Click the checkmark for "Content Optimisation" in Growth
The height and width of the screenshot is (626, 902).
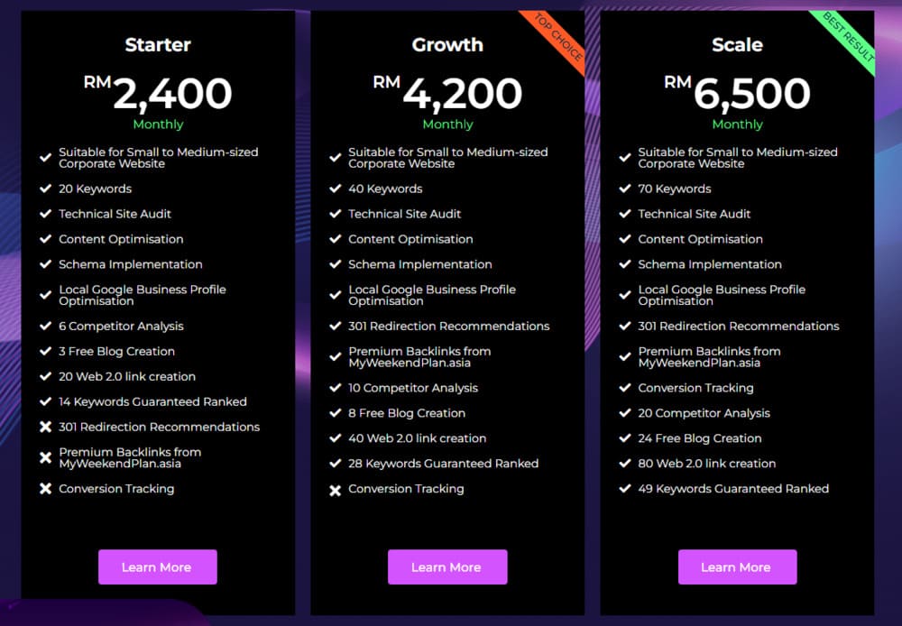pyautogui.click(x=335, y=239)
